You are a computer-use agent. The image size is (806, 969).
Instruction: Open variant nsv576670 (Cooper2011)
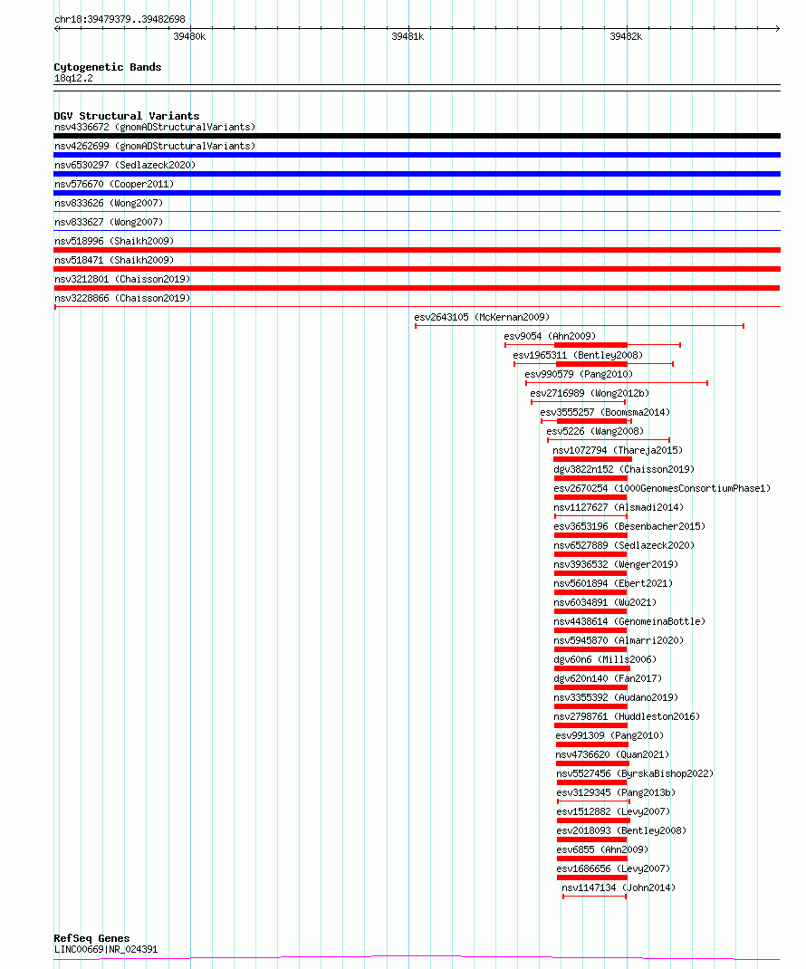coord(114,184)
